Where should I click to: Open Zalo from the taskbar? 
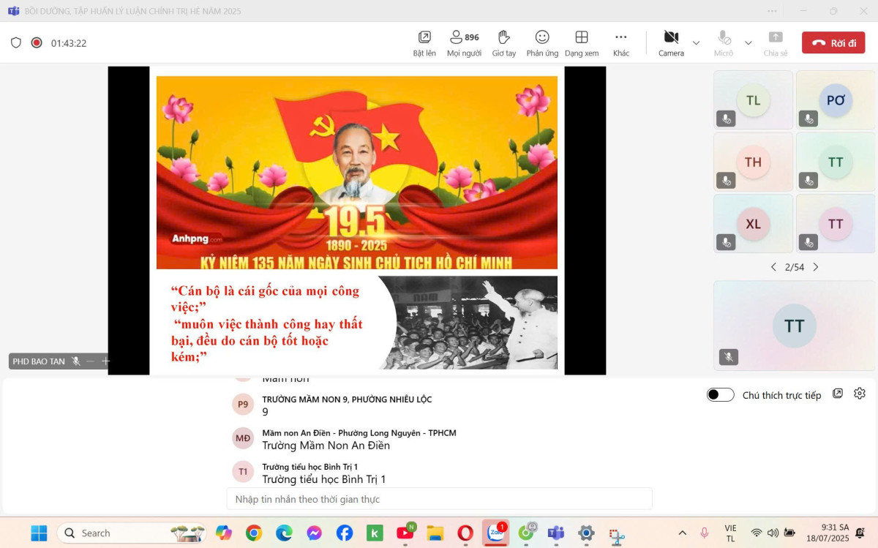tap(496, 533)
